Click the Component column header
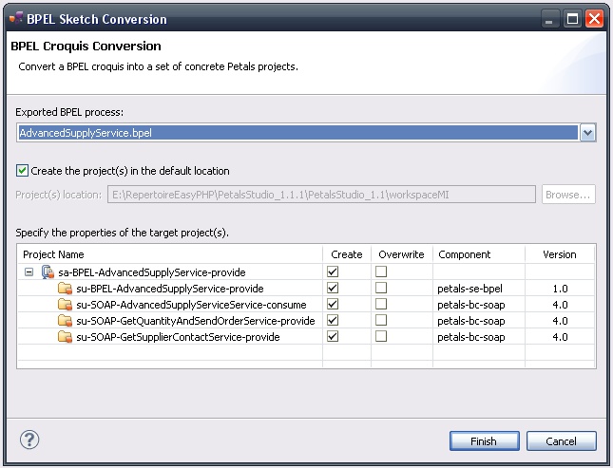Image resolution: width=613 pixels, height=468 pixels. tap(464, 254)
